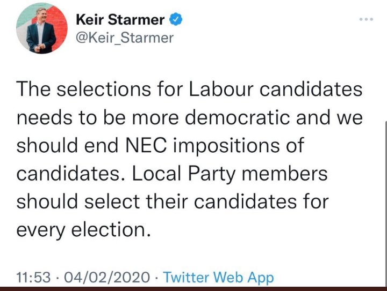Screen dimensions: 387x291
Task: Click the vertical scrollbar on the right edge
Action: pyautogui.click(x=385, y=204)
